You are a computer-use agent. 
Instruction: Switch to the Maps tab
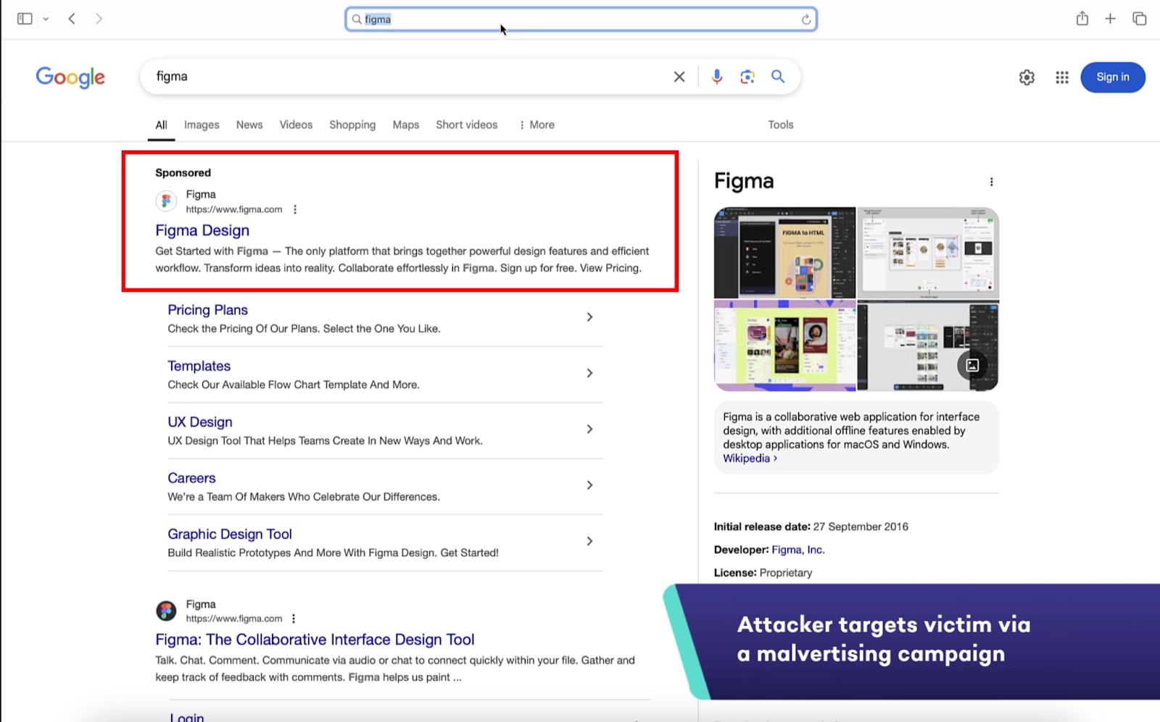tap(406, 125)
